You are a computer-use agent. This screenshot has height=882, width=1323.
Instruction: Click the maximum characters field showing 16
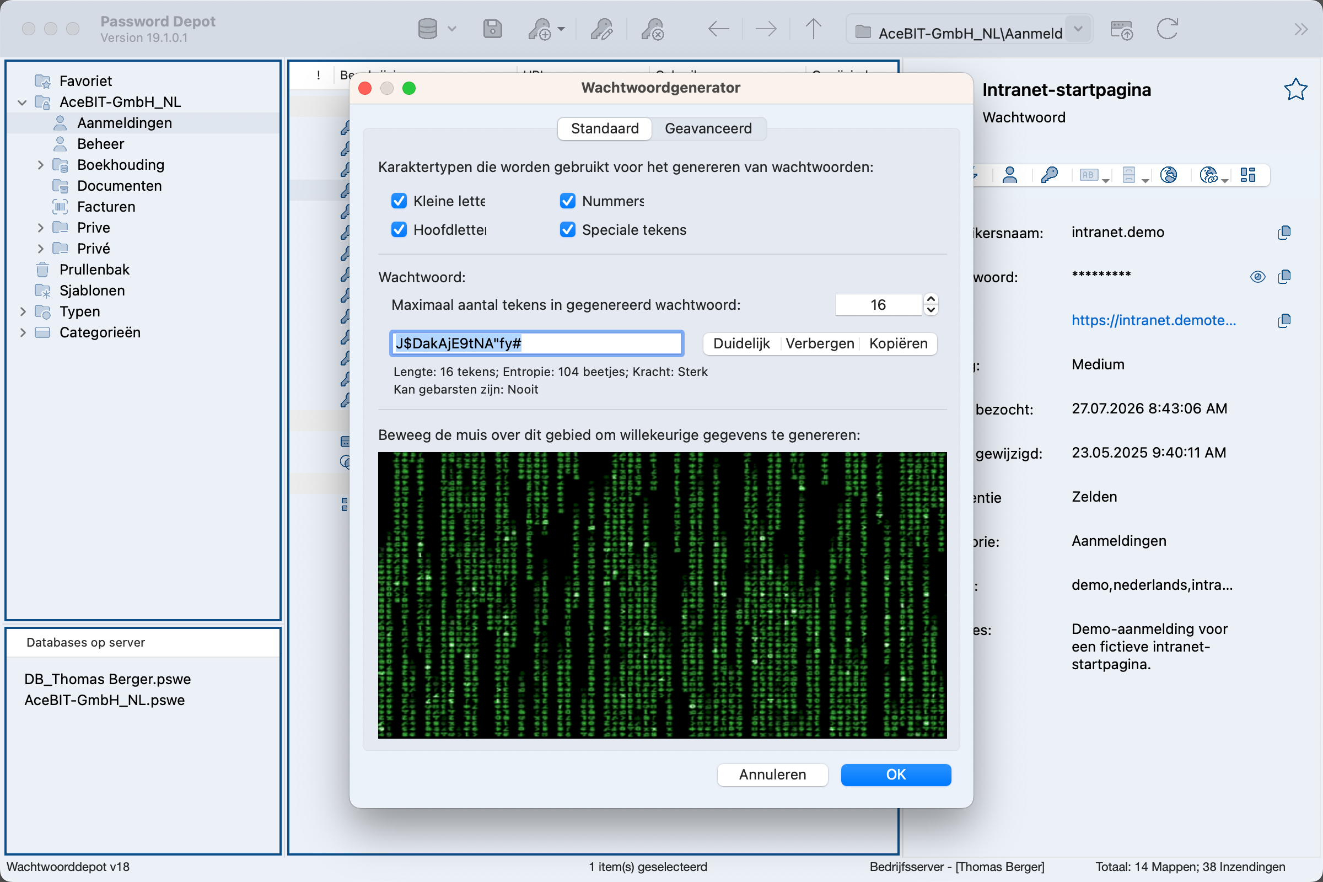click(878, 305)
